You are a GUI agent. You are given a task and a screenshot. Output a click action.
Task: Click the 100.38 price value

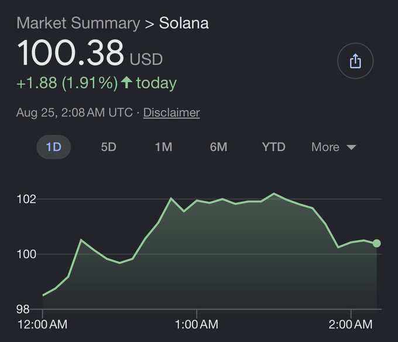click(70, 53)
